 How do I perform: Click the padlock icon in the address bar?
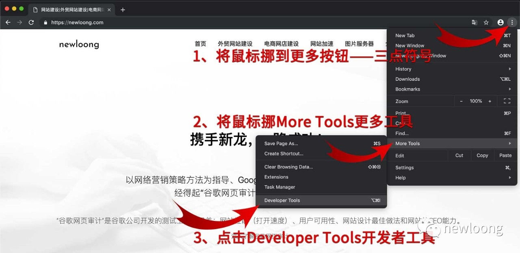click(45, 22)
